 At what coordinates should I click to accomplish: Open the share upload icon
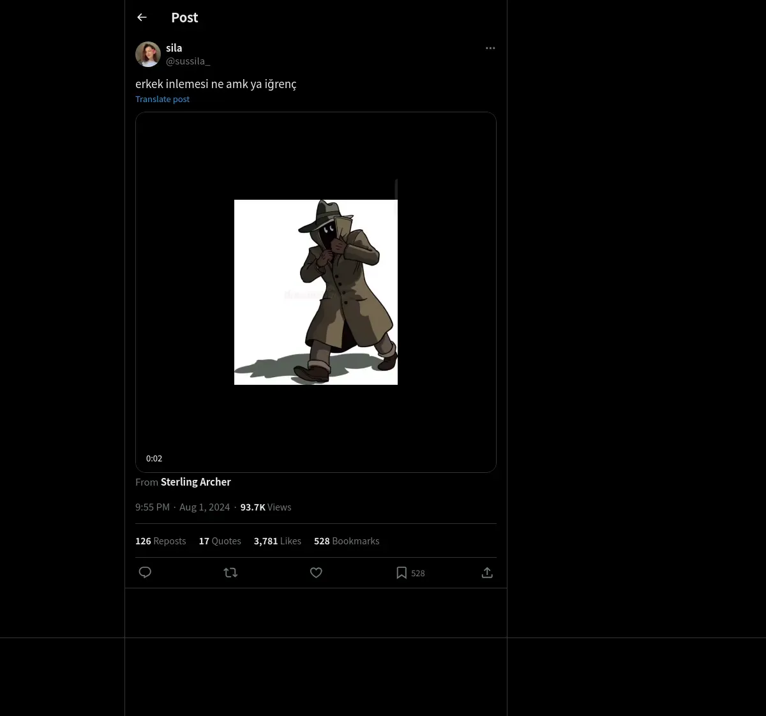click(x=487, y=572)
